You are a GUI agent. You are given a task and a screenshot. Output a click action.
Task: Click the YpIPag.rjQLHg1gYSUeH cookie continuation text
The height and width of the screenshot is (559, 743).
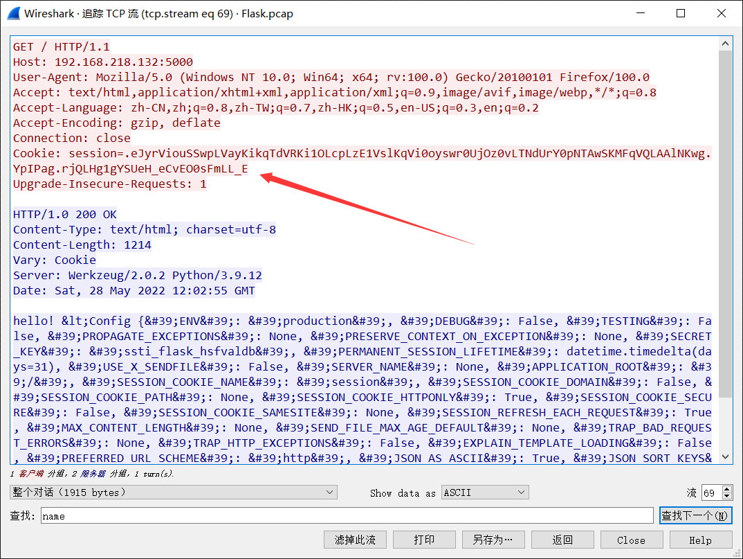coord(130,168)
